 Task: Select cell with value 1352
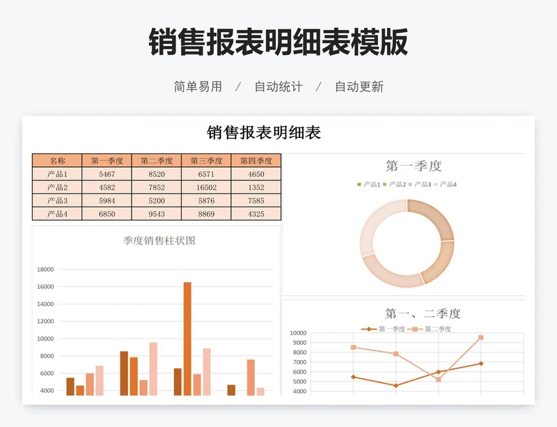pyautogui.click(x=256, y=187)
